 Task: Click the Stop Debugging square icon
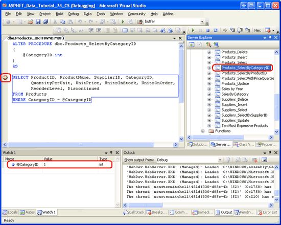208,30
